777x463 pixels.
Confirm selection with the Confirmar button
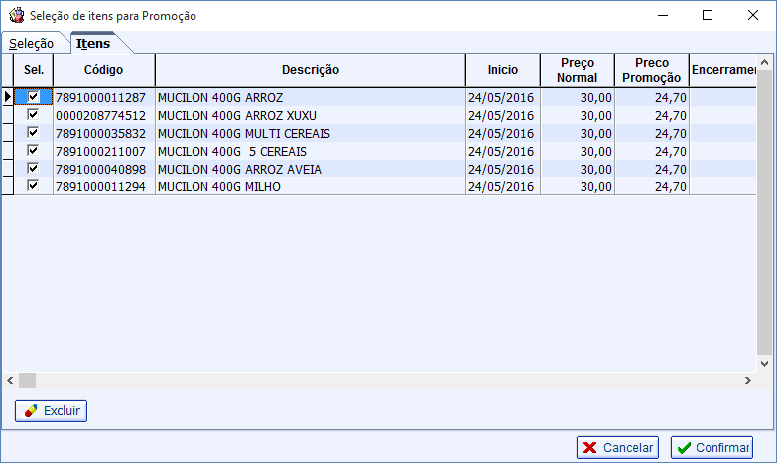[x=712, y=448]
